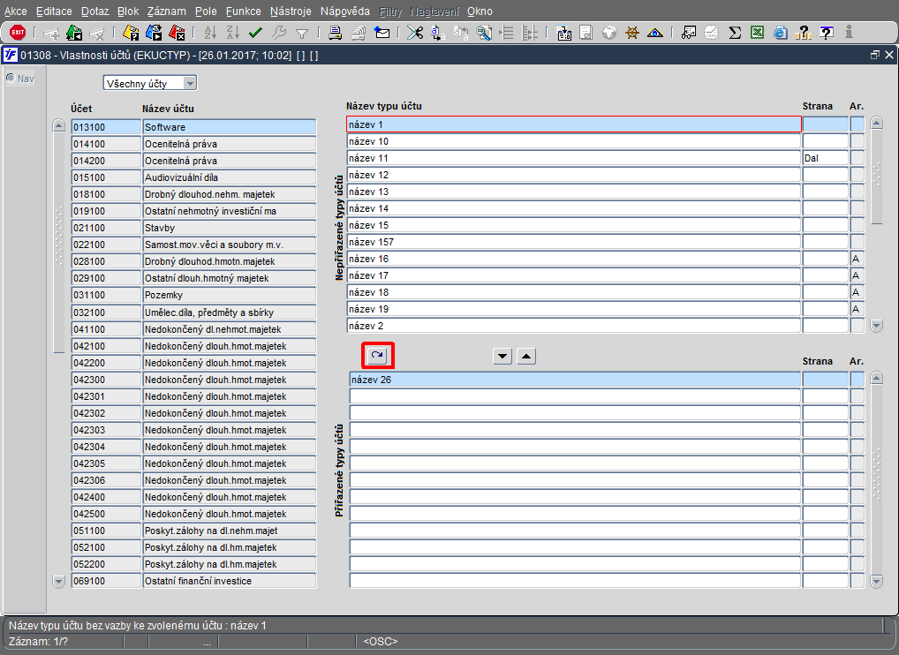Click the question mark with books icon
Image resolution: width=899 pixels, height=655 pixels.
pyautogui.click(x=804, y=33)
